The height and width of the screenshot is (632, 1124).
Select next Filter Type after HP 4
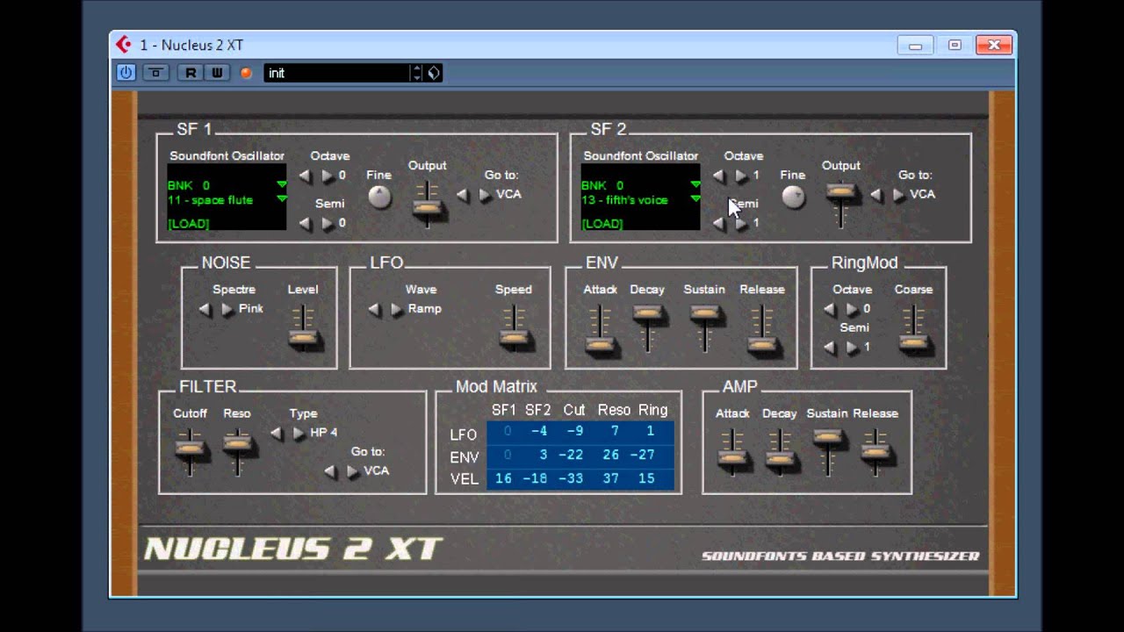point(299,433)
